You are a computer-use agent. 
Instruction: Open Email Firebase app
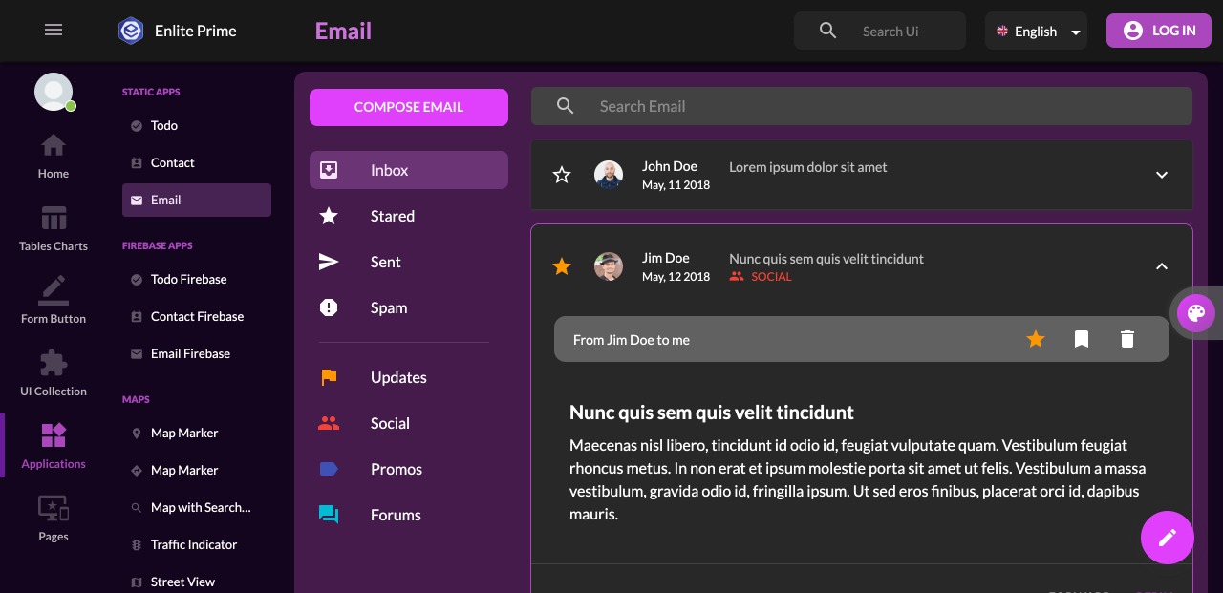pyautogui.click(x=197, y=353)
